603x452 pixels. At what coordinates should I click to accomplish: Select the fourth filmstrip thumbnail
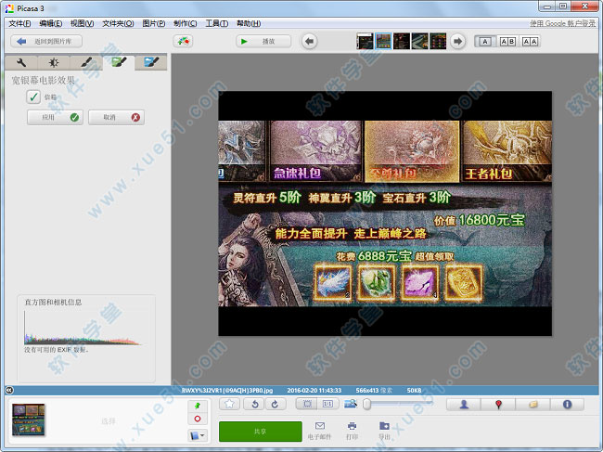[419, 41]
